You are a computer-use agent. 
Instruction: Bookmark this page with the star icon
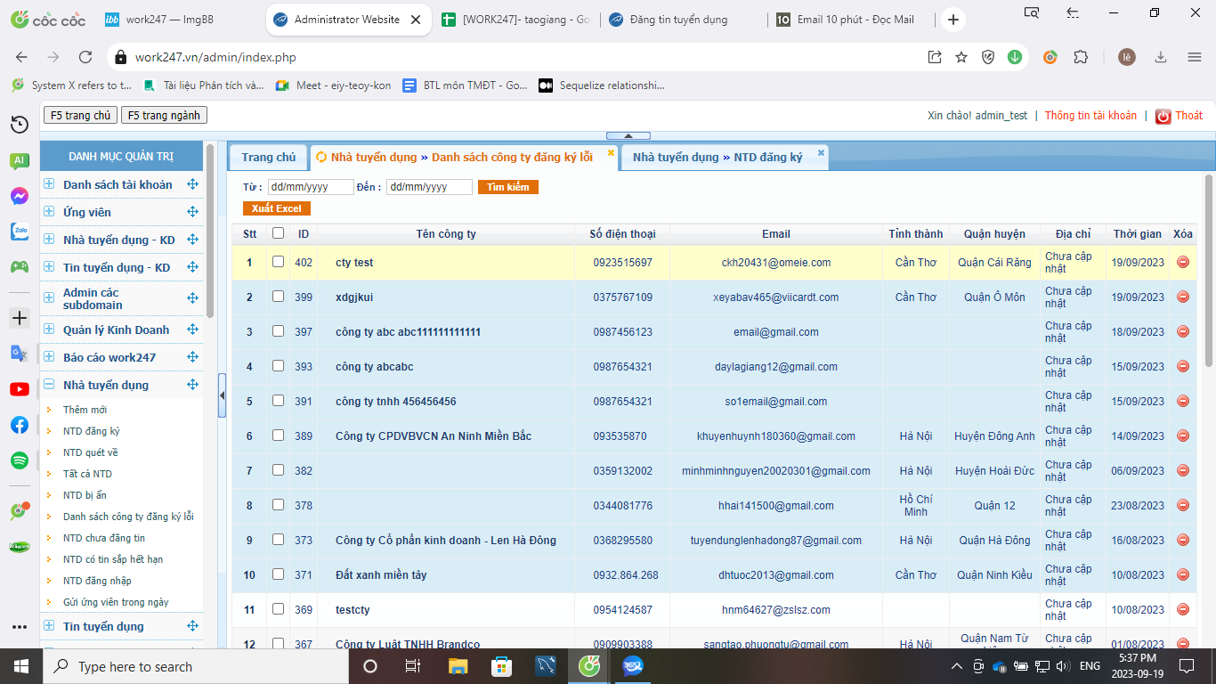click(961, 57)
